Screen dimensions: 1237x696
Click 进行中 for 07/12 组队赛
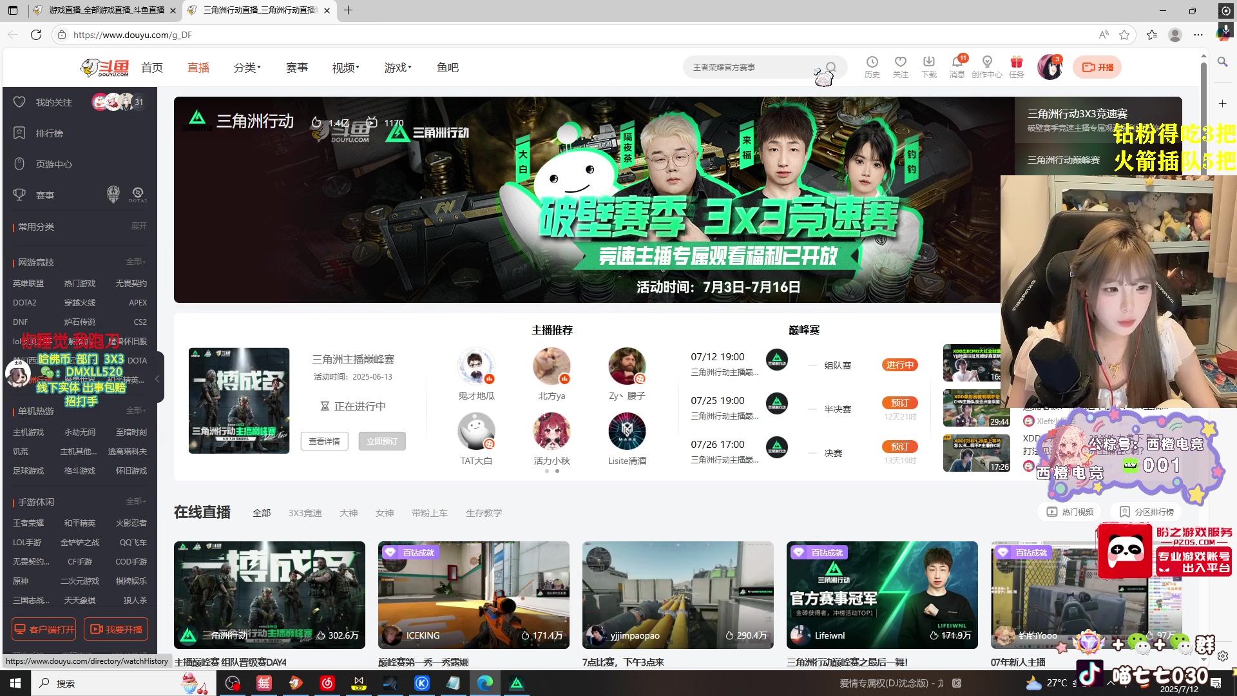coord(900,365)
